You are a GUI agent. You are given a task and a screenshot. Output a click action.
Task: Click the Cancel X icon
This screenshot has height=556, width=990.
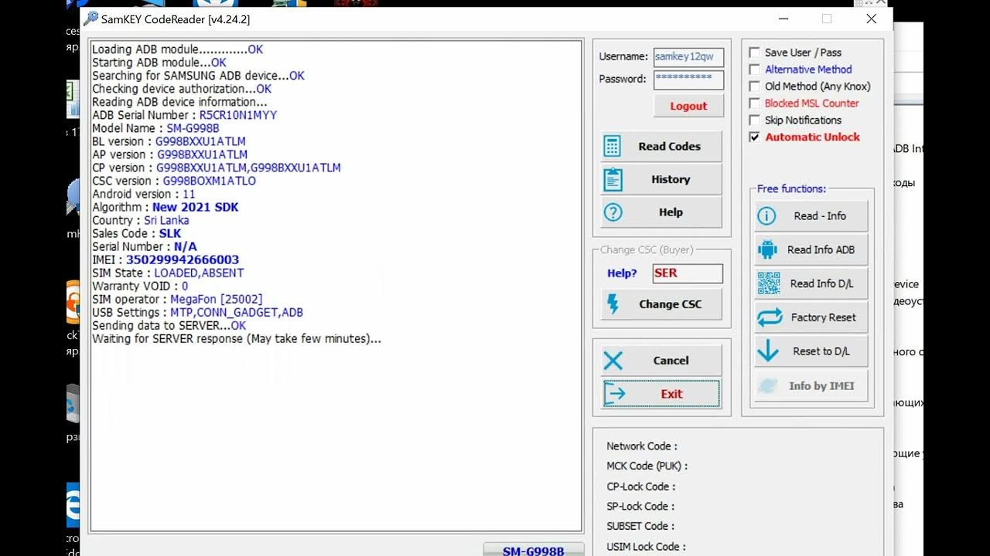[613, 361]
